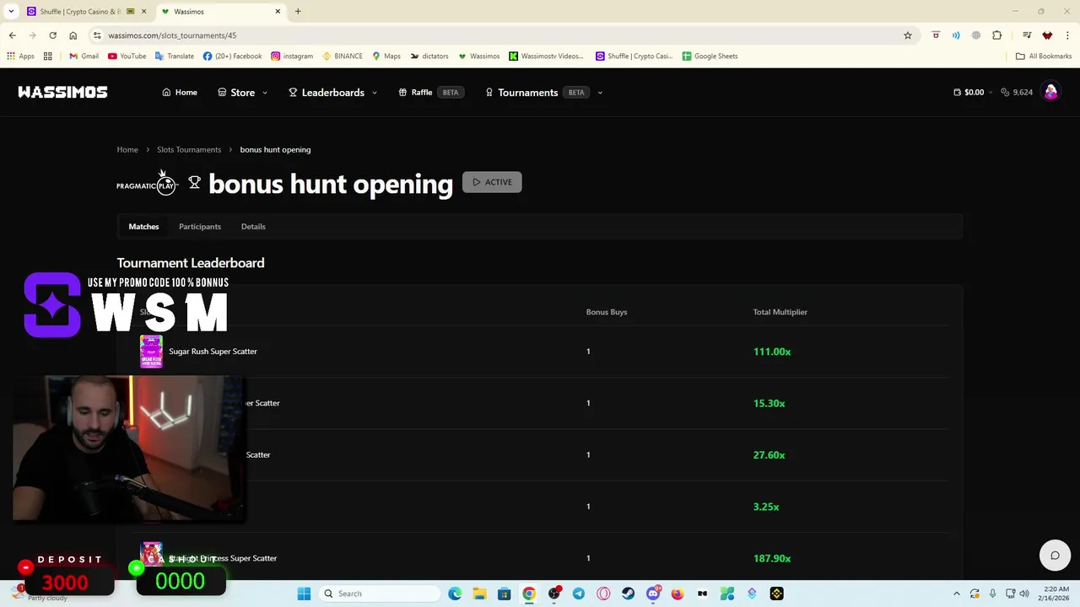Open Microsoft Edge from the taskbar

(x=455, y=594)
